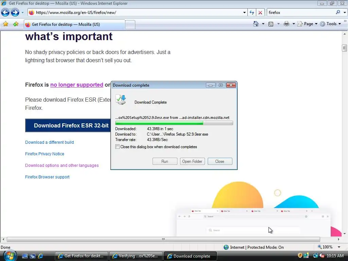Open Download options and other languages link
The height and width of the screenshot is (261, 348).
click(x=62, y=166)
